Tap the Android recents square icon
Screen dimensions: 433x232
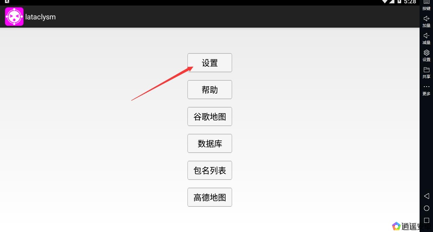426,220
